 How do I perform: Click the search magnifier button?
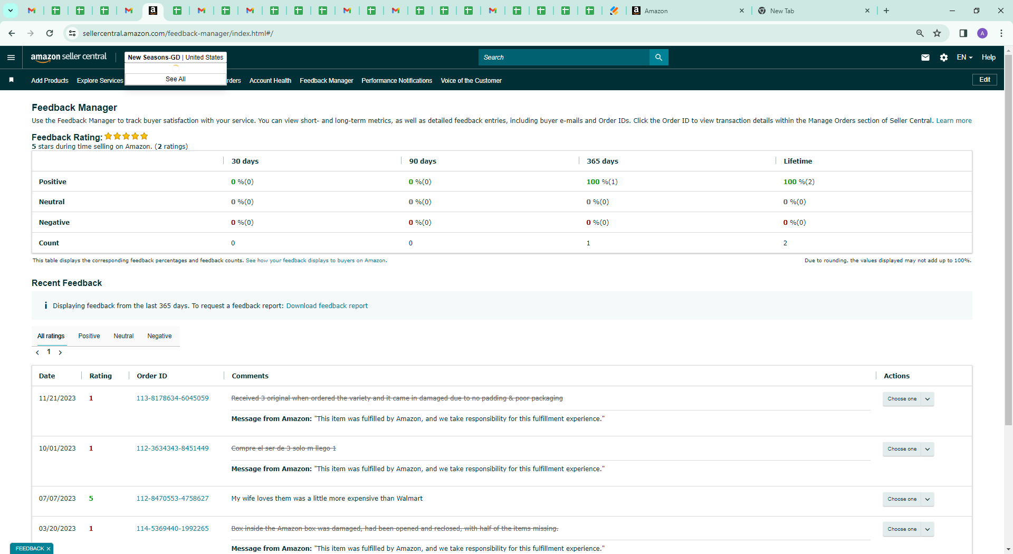coord(658,58)
